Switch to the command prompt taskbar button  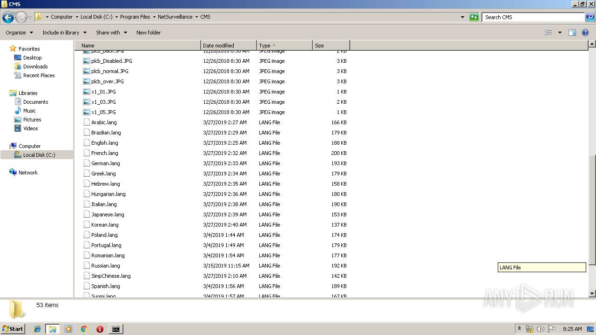115,329
